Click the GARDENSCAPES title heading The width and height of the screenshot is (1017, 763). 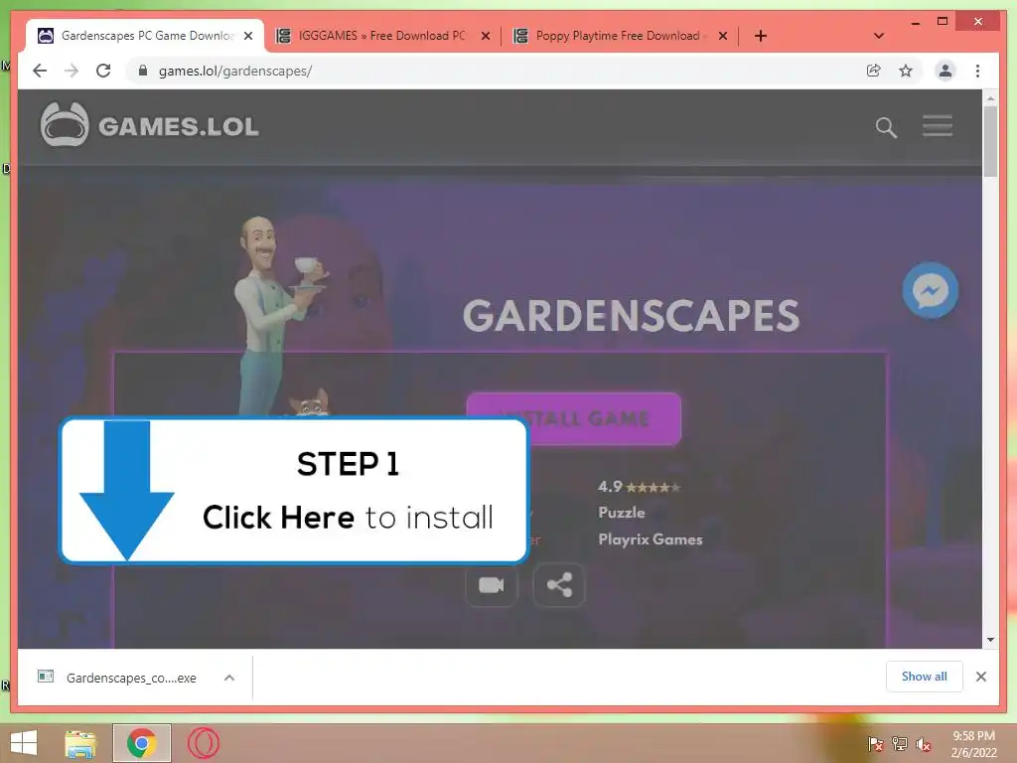click(x=631, y=316)
